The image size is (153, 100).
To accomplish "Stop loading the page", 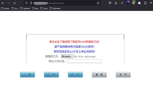I will [x=14, y=3].
